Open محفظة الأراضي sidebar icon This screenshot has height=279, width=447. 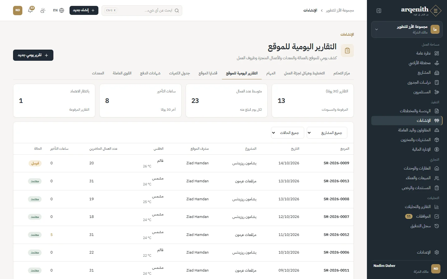pos(437,63)
